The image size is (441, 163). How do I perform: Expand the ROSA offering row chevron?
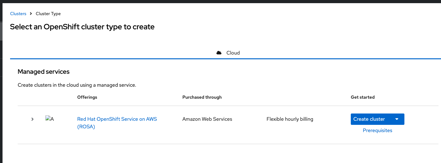[x=32, y=119]
